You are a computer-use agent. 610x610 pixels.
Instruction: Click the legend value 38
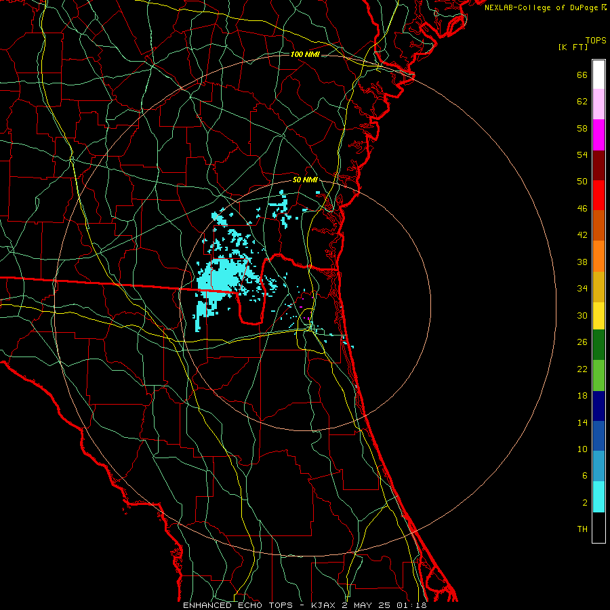[x=582, y=262]
